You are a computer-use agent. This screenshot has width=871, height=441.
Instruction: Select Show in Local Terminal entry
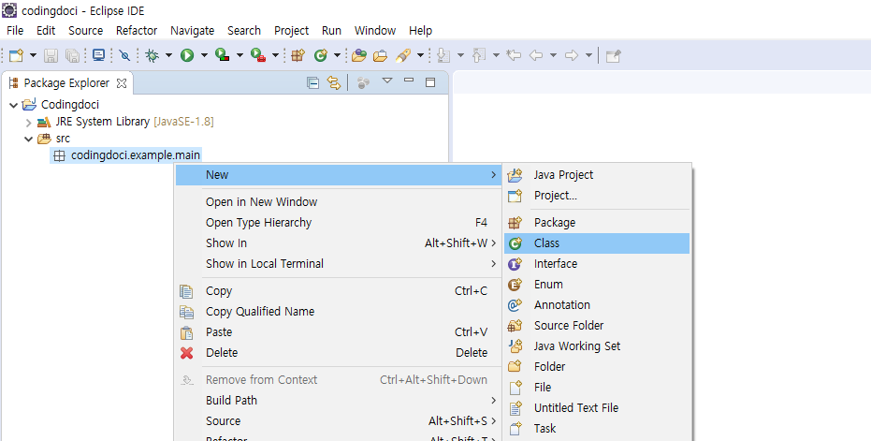click(338, 264)
